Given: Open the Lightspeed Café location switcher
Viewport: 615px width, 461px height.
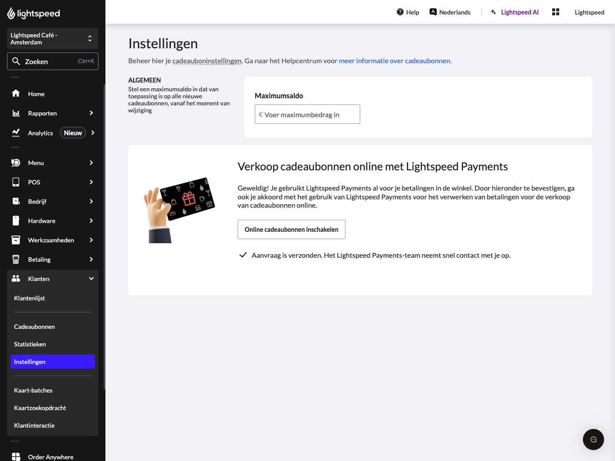Looking at the screenshot, I should (53, 39).
